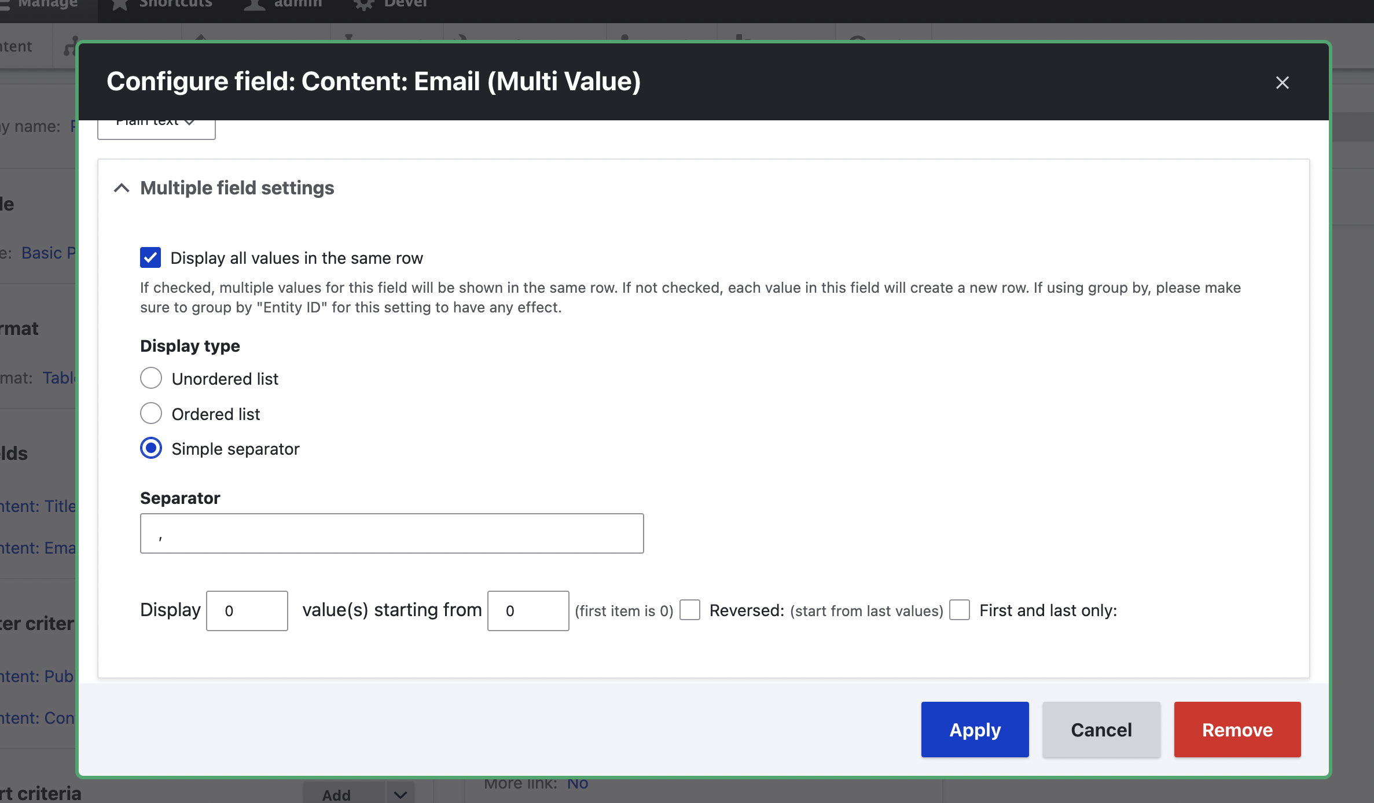Viewport: 1374px width, 803px height.
Task: Click the admin user icon
Action: coord(255,4)
